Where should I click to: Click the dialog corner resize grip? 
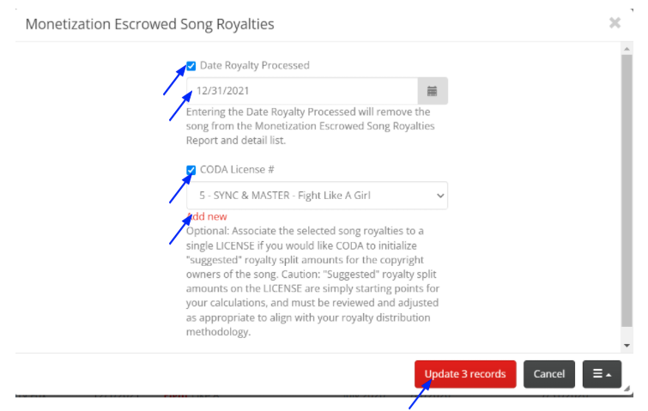coord(627,388)
